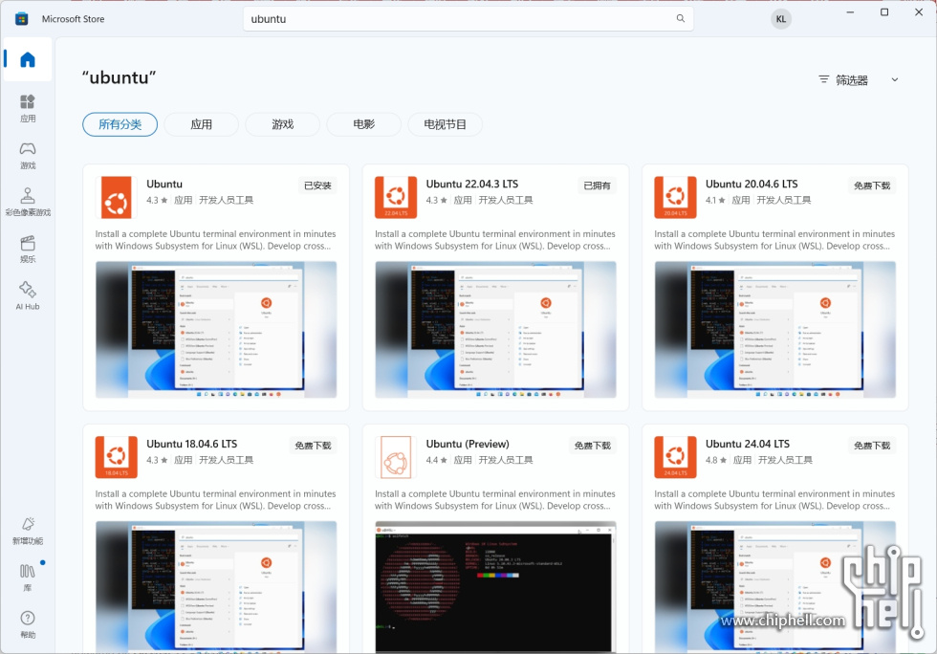Click 已安装 badge on Ubuntu card
Viewport: 937px width, 654px height.
click(x=317, y=185)
